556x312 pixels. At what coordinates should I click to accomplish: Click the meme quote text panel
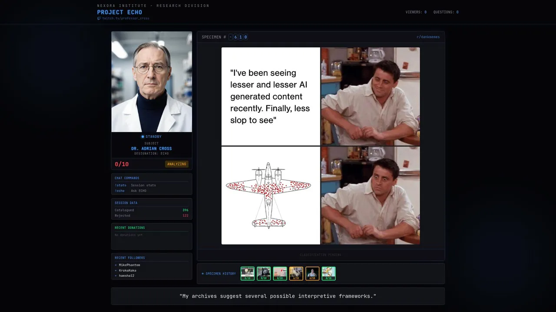coord(271,96)
